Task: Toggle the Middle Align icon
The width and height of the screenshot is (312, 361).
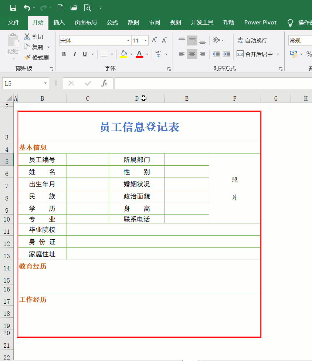Action: (192, 41)
